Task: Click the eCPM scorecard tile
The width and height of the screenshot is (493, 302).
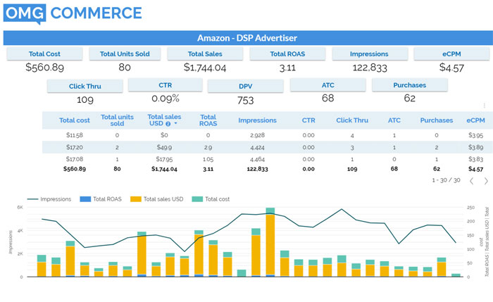Action: coord(451,54)
